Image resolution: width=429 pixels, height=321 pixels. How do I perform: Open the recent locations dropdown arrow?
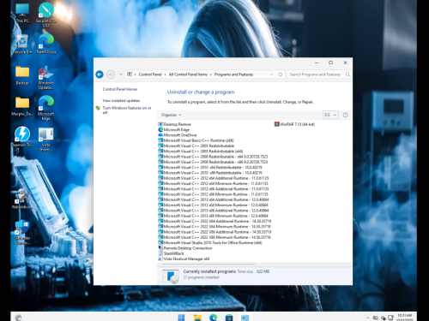click(121, 74)
